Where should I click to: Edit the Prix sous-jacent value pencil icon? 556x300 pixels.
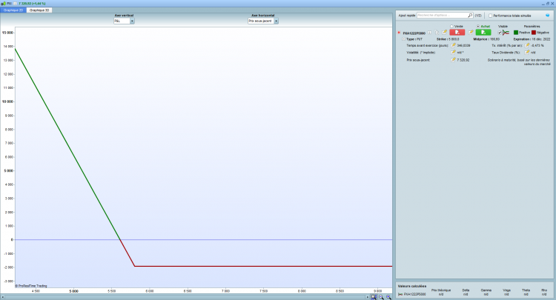(x=453, y=60)
